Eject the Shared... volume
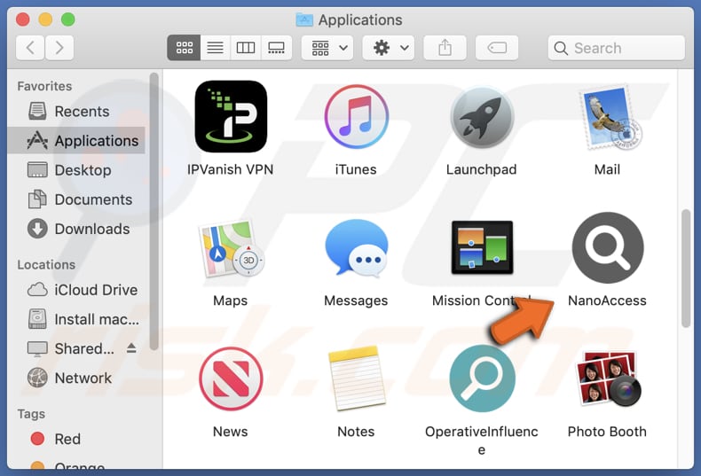This screenshot has height=476, width=701. (131, 347)
